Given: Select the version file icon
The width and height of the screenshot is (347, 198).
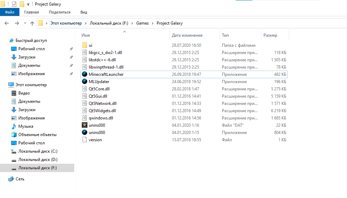Looking at the screenshot, I should [x=84, y=140].
